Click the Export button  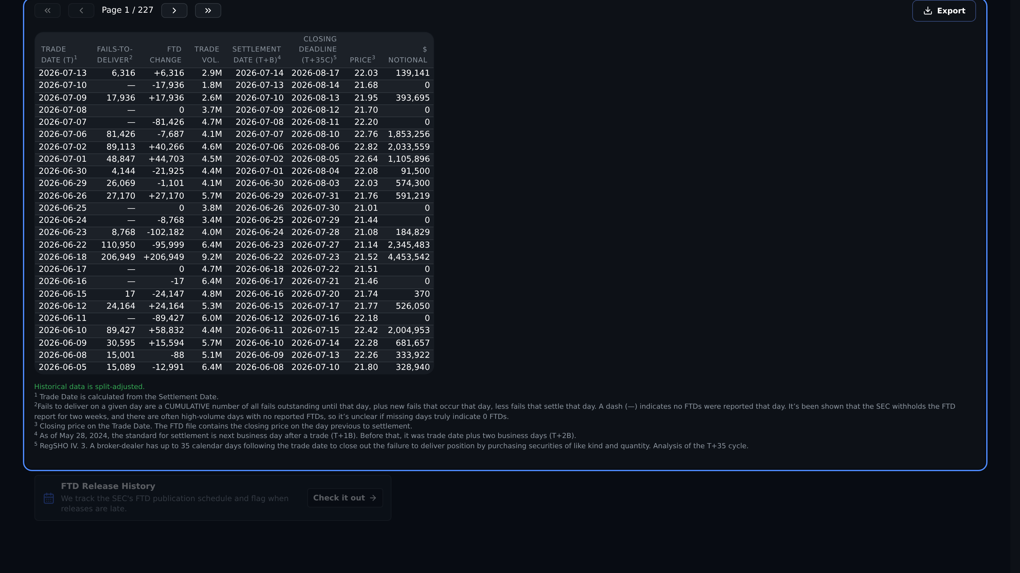(944, 11)
